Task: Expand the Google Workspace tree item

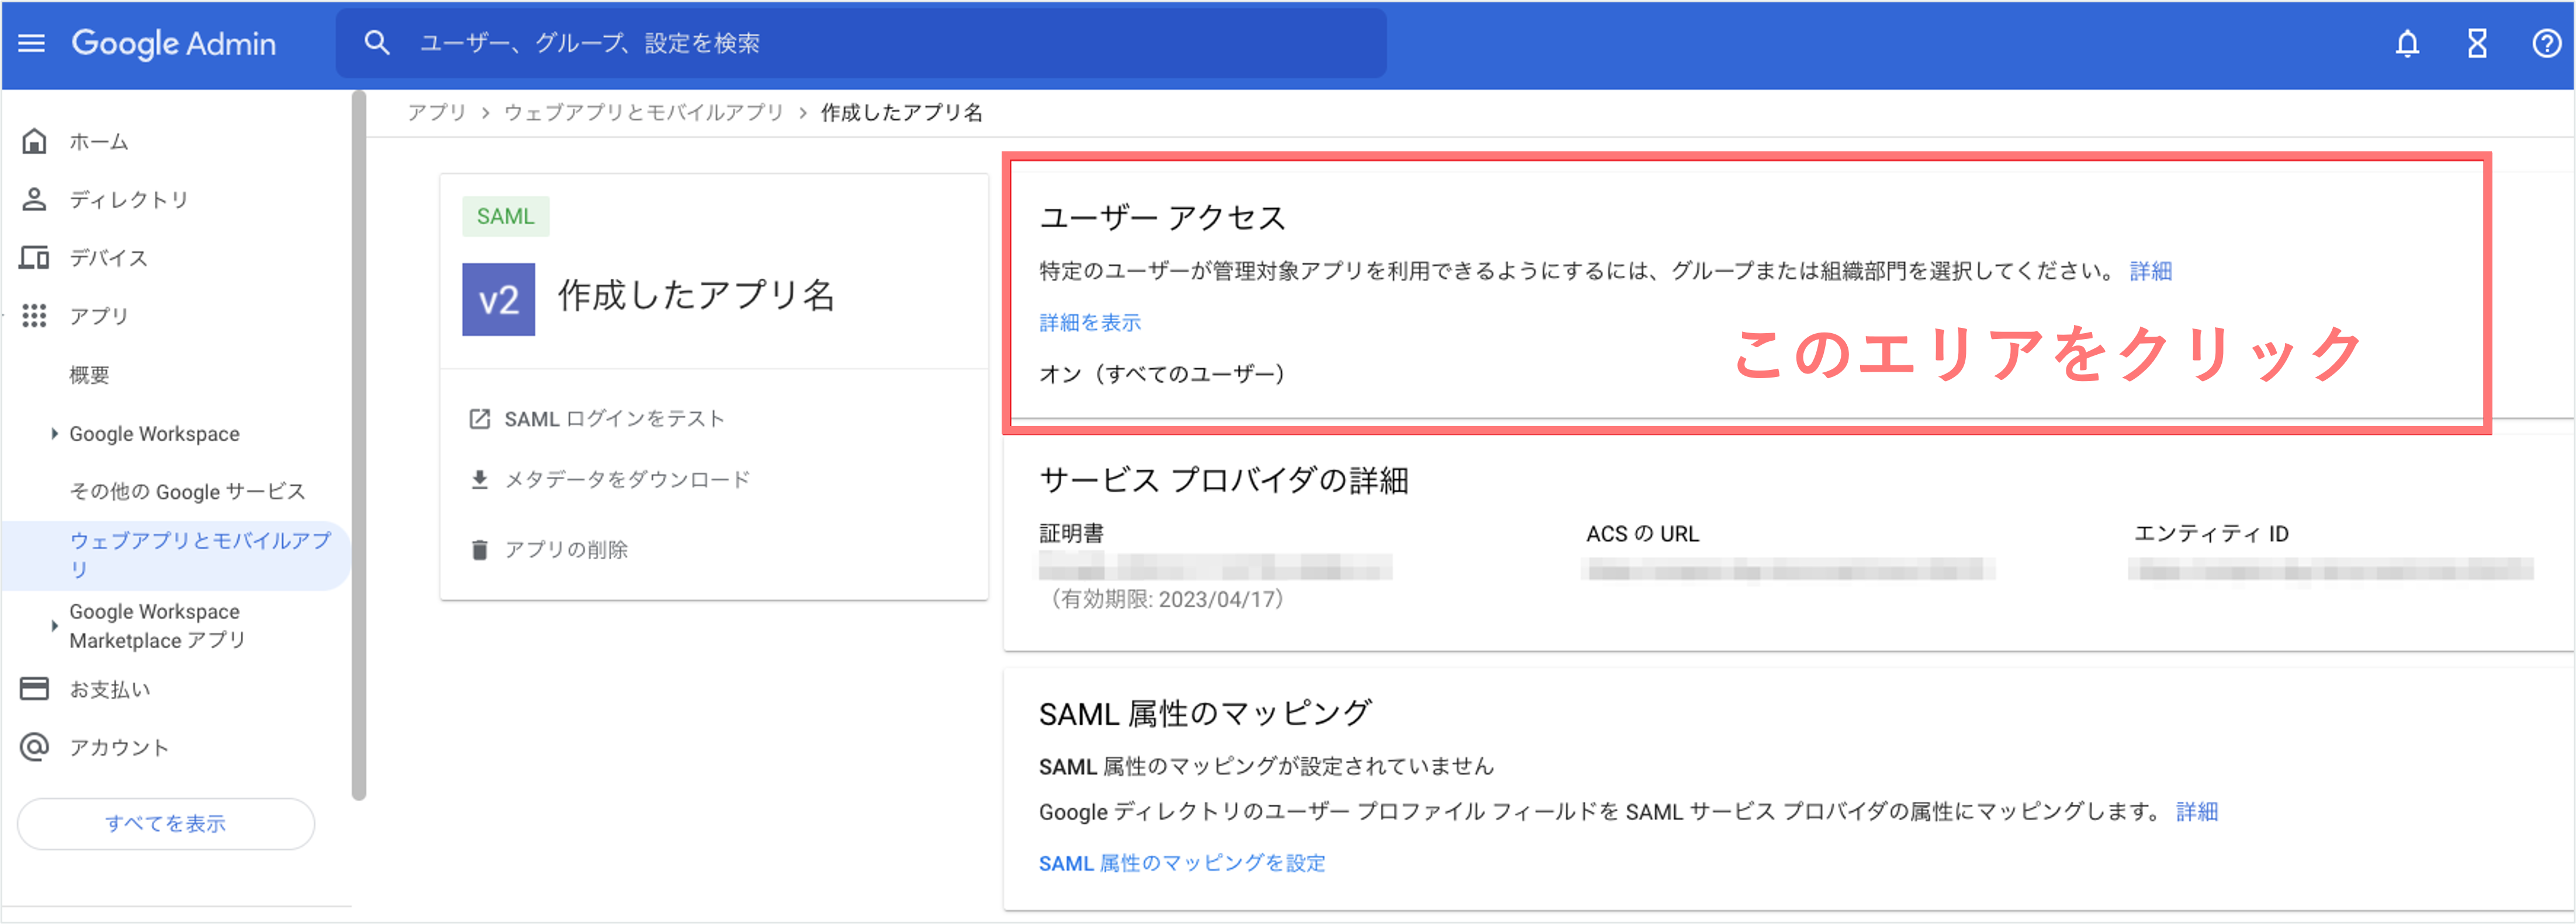Action: point(54,434)
